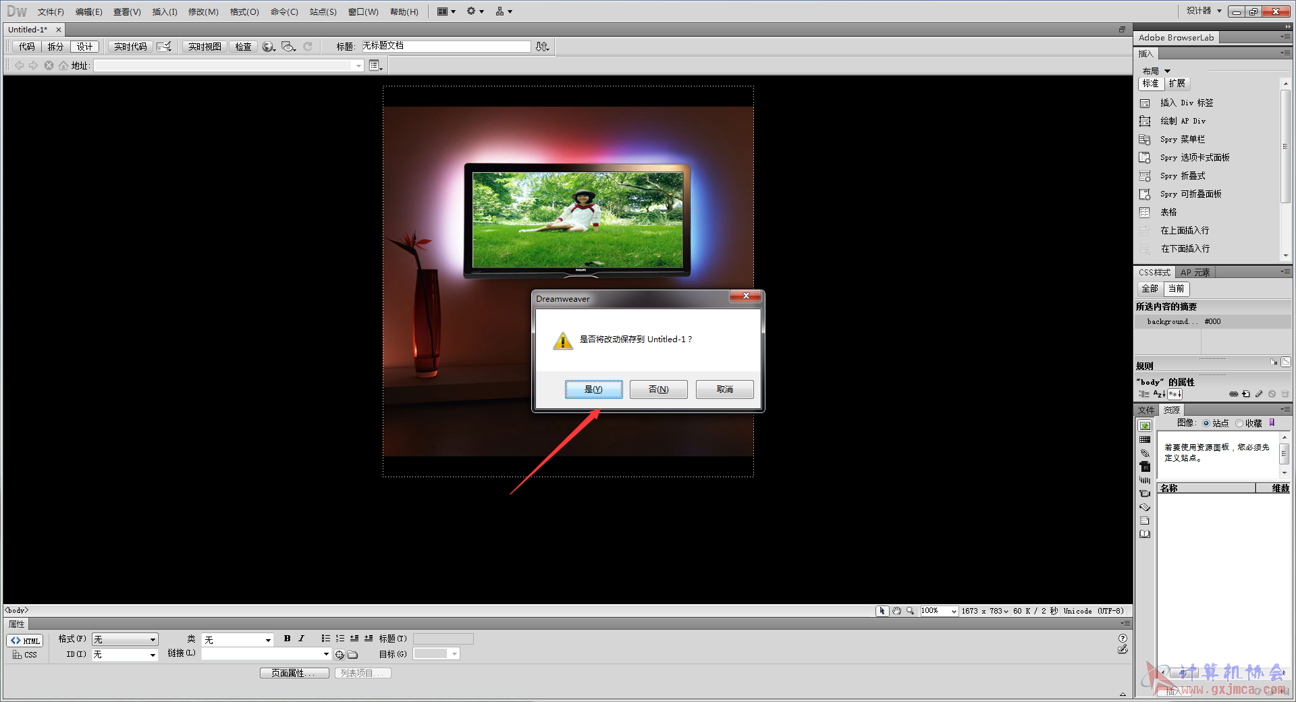Select the Favorites radio button
Screen dimensions: 1296x702
coord(1239,424)
